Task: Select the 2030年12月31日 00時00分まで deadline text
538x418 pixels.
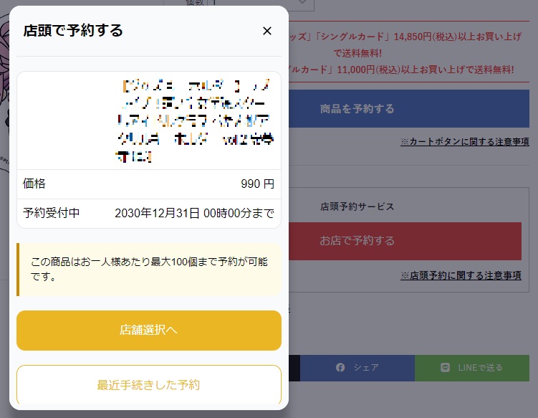Action: (195, 213)
